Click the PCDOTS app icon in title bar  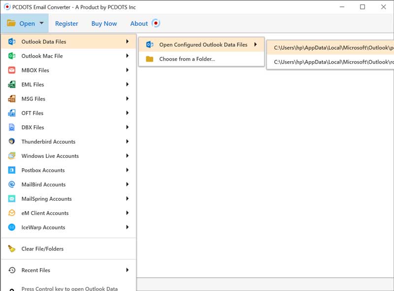[x=7, y=7]
